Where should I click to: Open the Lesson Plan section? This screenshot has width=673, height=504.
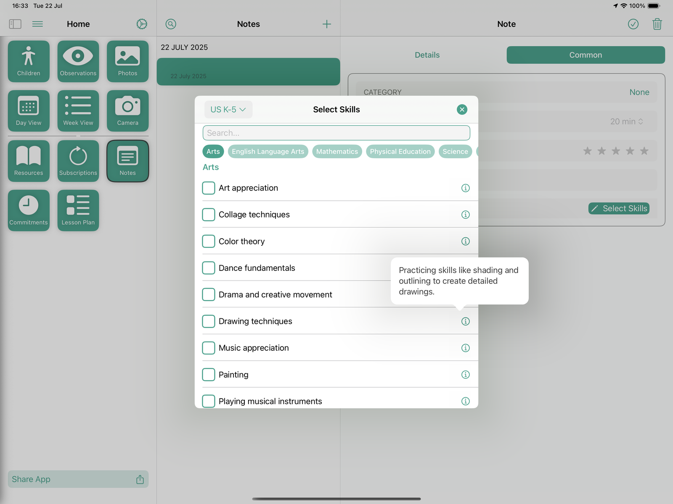(x=78, y=210)
